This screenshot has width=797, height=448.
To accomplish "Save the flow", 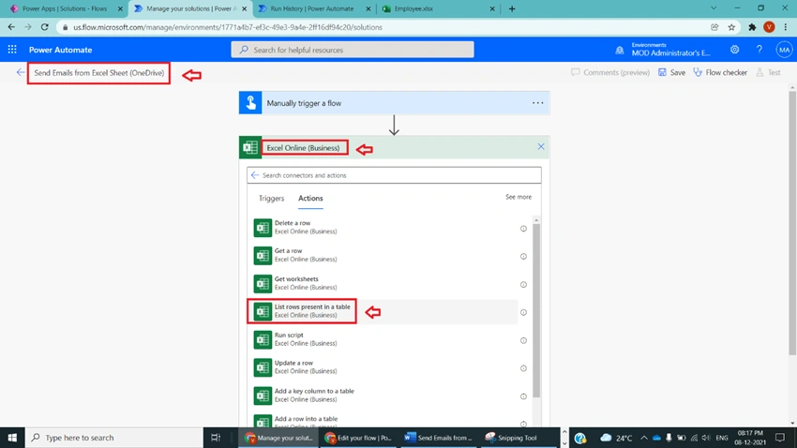I will pos(671,72).
